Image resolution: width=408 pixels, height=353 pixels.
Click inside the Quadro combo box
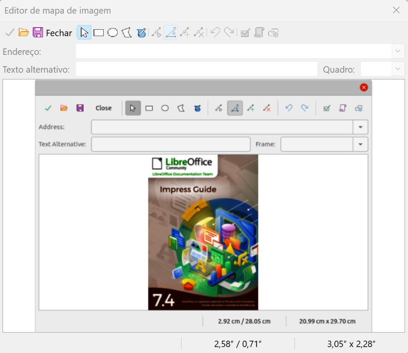click(376, 69)
